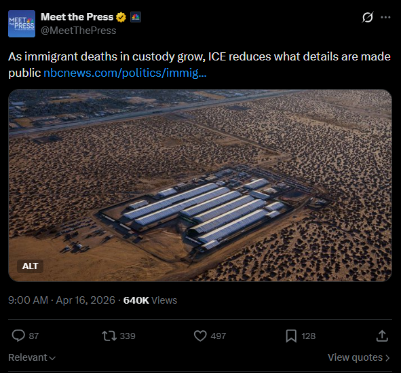Open the nbcnews.com politics article link
The width and height of the screenshot is (401, 373).
coord(125,73)
